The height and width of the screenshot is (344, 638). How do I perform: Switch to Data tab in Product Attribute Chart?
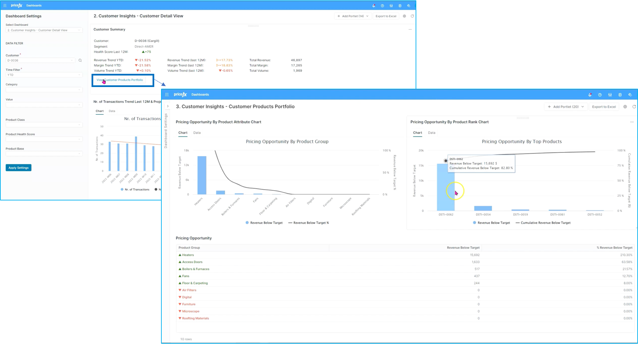[197, 133]
